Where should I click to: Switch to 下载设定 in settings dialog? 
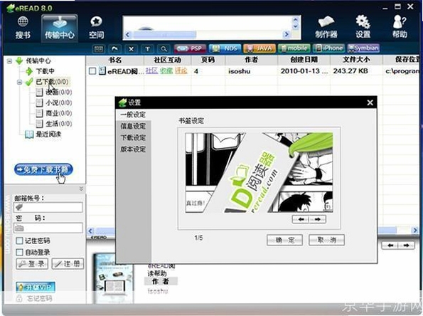point(133,138)
